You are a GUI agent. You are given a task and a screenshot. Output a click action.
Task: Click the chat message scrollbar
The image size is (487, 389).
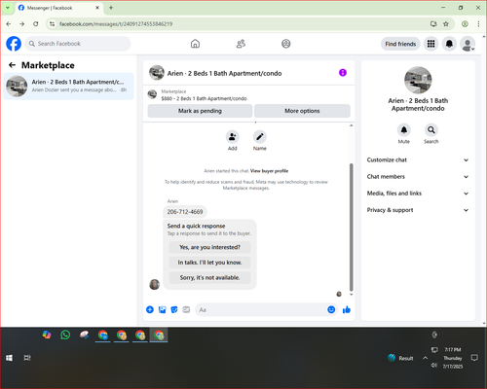click(x=351, y=227)
